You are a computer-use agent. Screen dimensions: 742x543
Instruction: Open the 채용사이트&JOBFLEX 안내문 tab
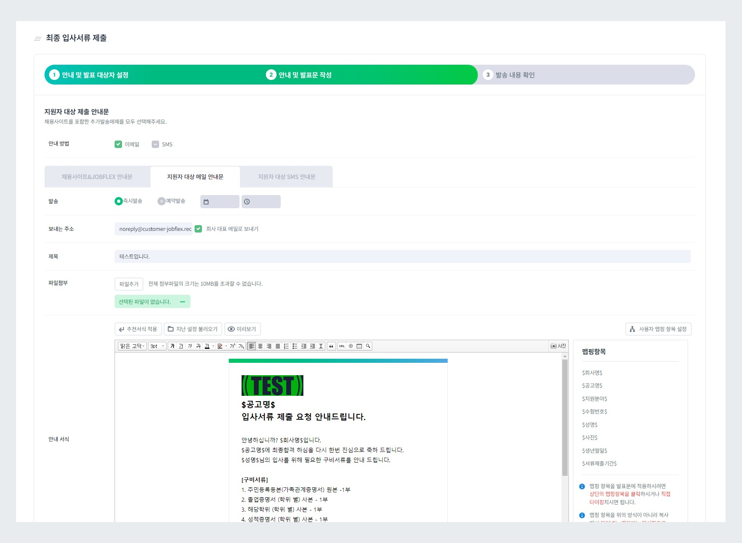coord(97,176)
